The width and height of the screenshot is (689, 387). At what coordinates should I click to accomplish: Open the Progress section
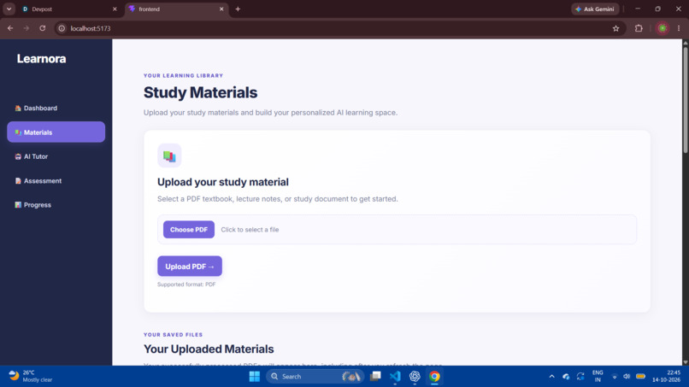click(x=56, y=205)
